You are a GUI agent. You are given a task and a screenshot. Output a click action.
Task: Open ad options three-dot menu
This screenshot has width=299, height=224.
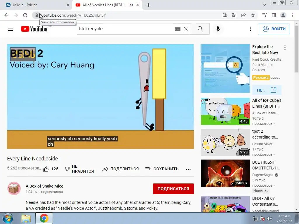[285, 48]
